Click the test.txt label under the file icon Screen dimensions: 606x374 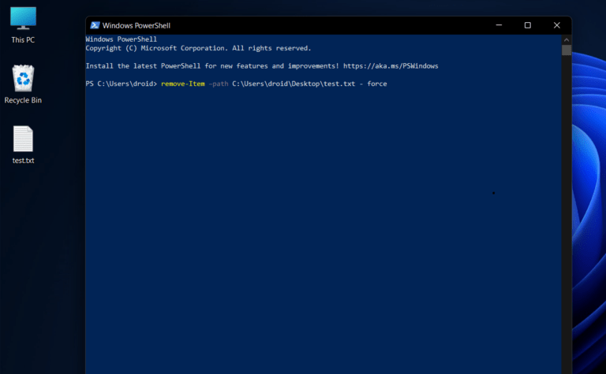tap(23, 161)
